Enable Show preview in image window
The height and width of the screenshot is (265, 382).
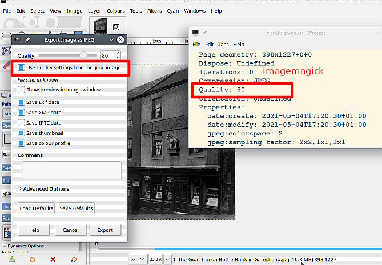21,90
